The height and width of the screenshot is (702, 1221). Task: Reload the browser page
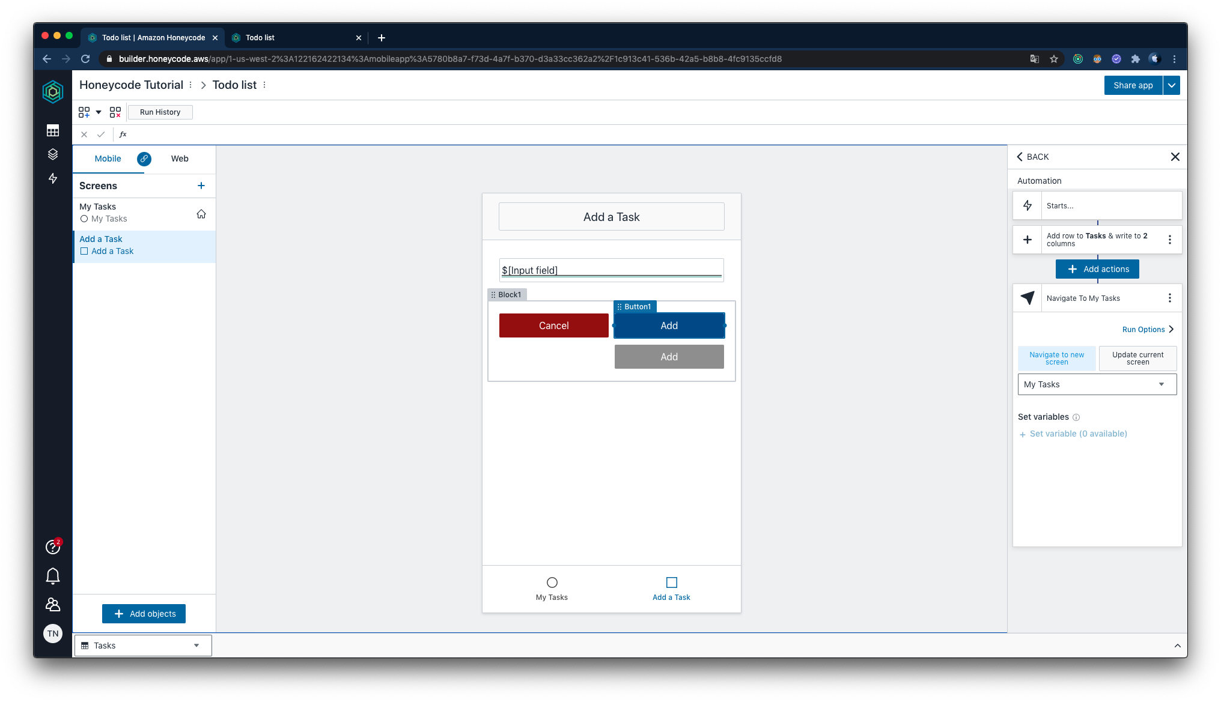click(85, 59)
